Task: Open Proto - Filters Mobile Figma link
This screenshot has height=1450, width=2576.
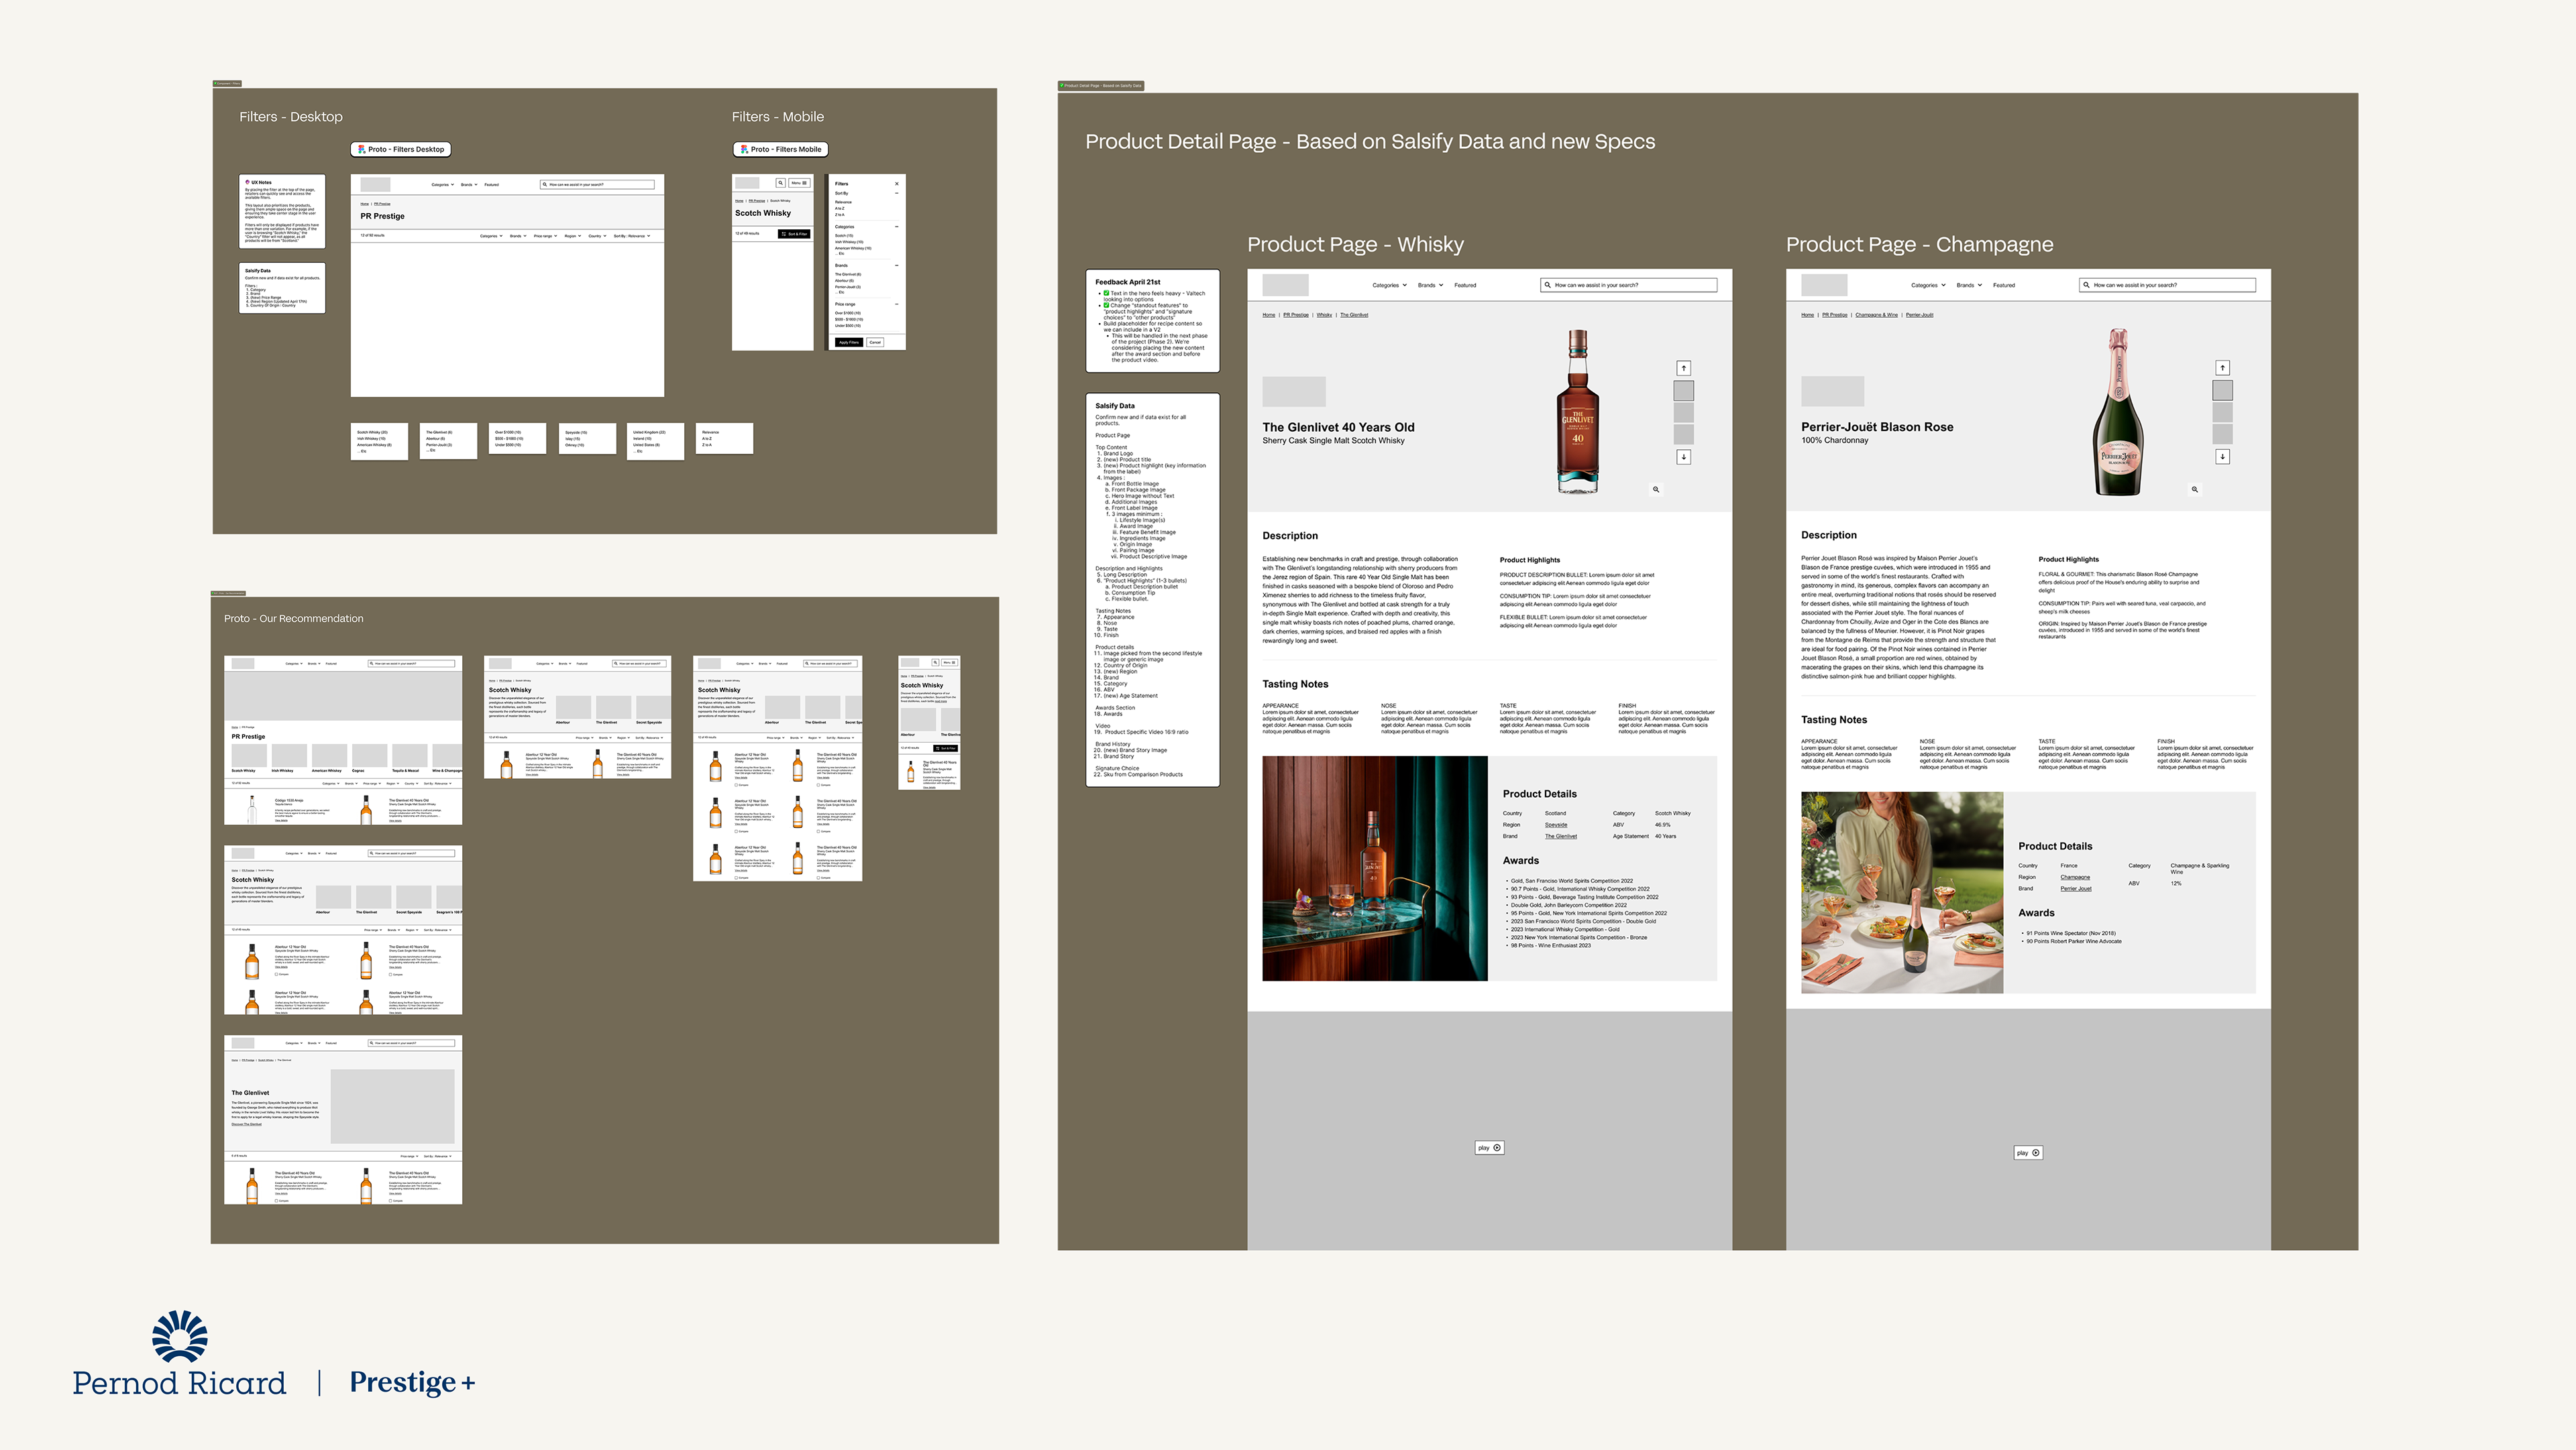Action: tap(781, 150)
